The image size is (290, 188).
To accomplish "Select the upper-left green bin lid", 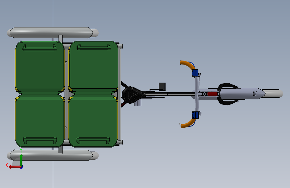I will coord(40,67).
